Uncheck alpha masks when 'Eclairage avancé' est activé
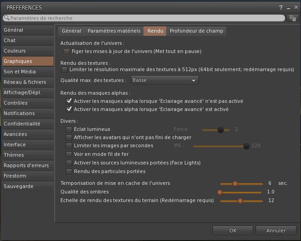The height and width of the screenshot is (241, 301). coord(69,109)
